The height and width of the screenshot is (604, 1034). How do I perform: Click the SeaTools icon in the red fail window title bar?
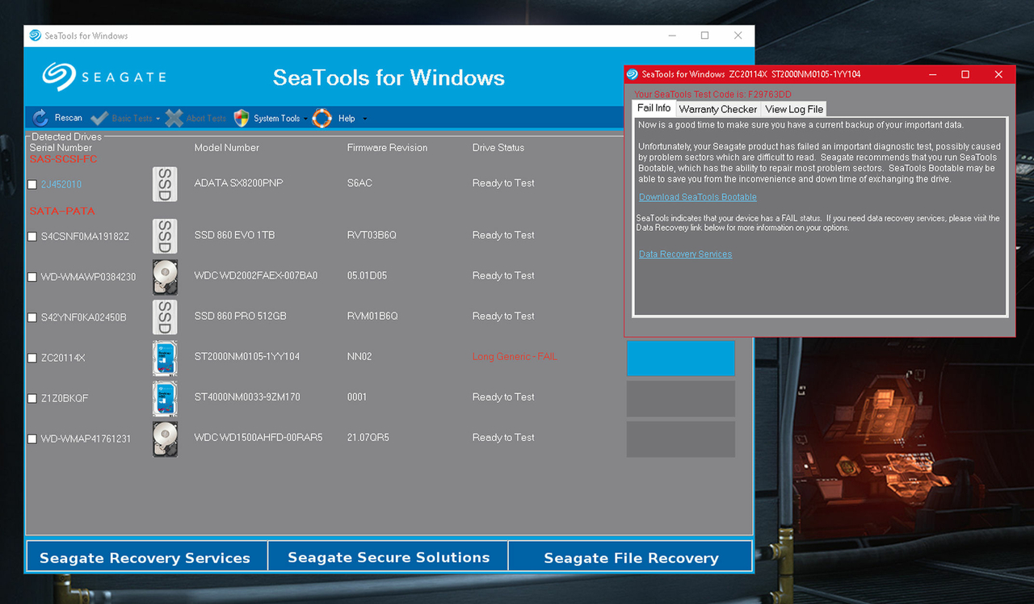(633, 74)
